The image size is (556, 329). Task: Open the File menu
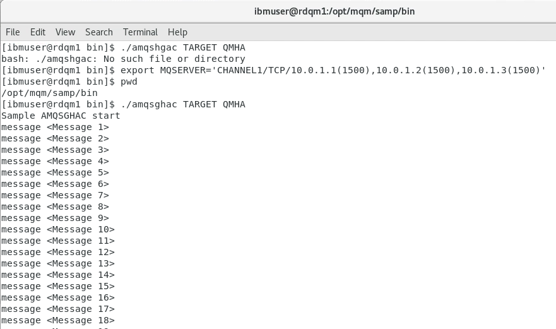(13, 32)
